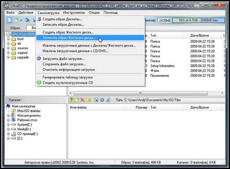Expand the System(C:) drive node
Viewport: 230px width, 169px height.
pos(8,124)
